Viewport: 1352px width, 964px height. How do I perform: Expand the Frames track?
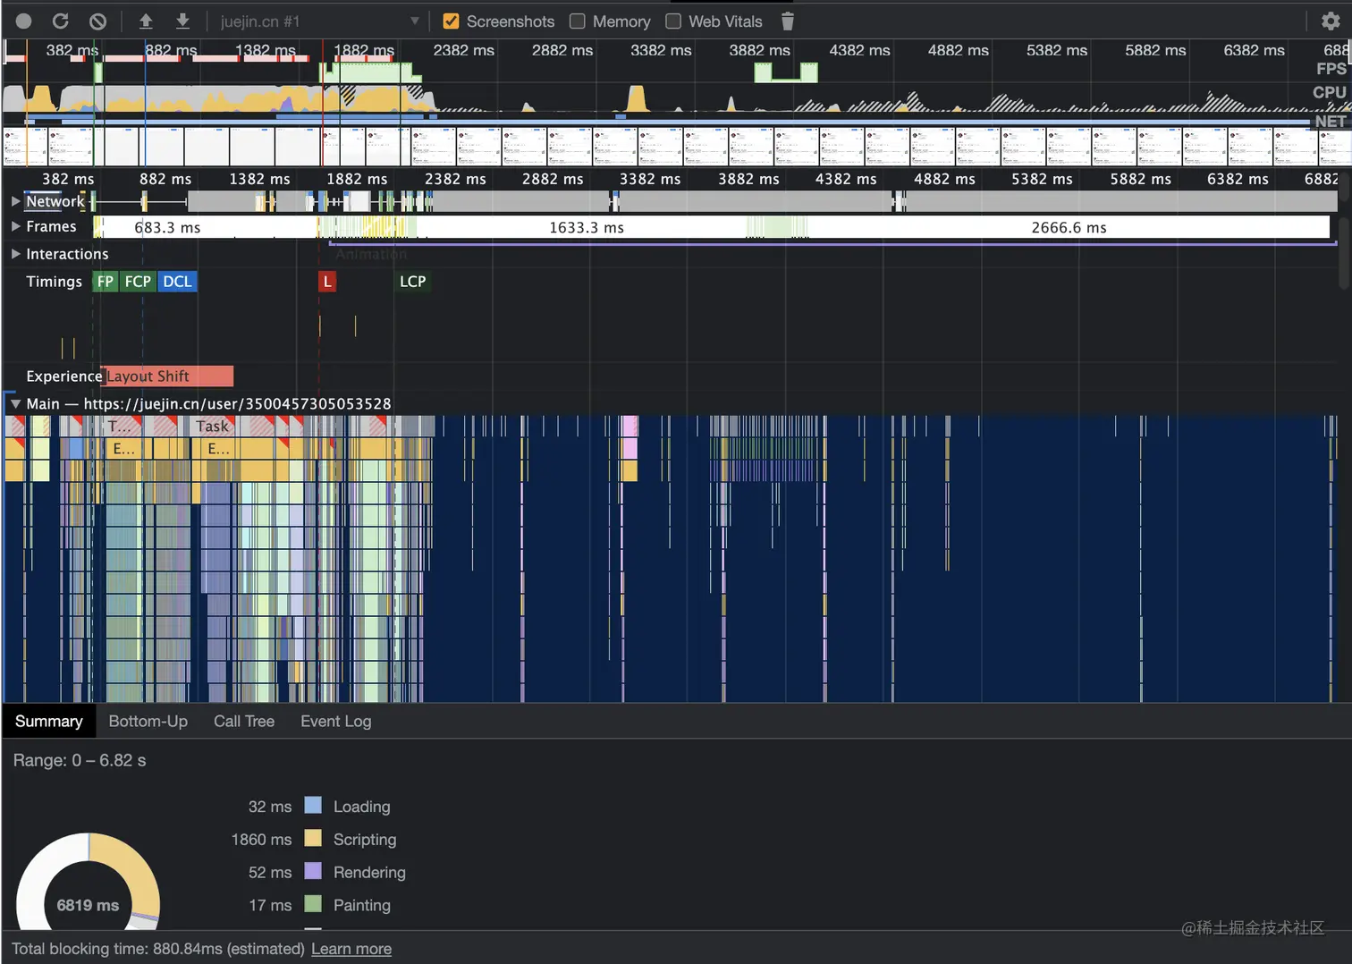[x=16, y=227]
